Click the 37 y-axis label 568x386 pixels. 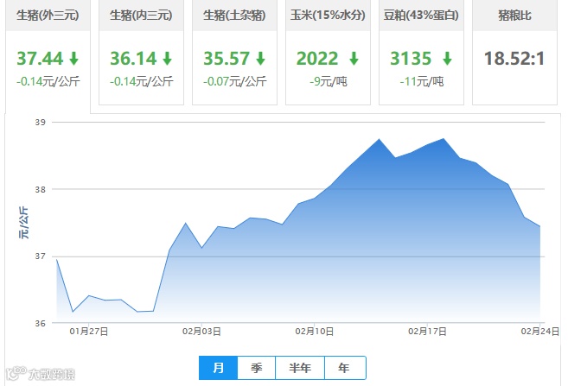click(41, 256)
